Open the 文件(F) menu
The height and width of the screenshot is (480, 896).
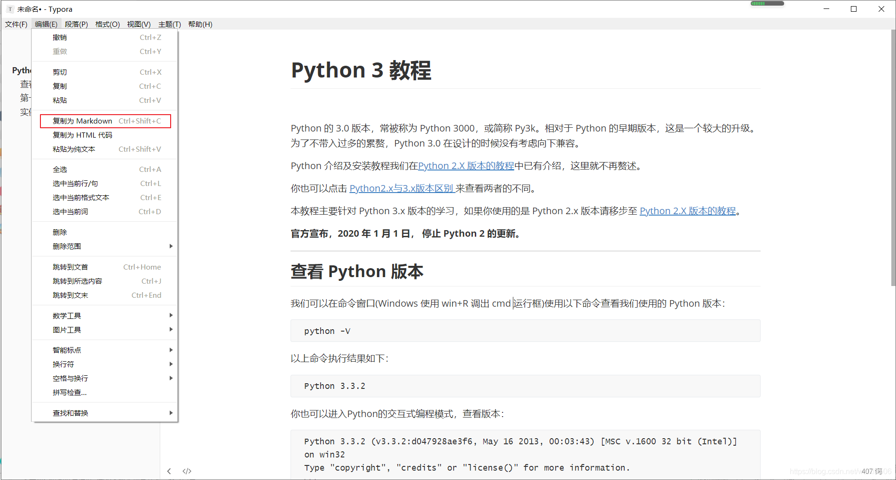point(16,24)
